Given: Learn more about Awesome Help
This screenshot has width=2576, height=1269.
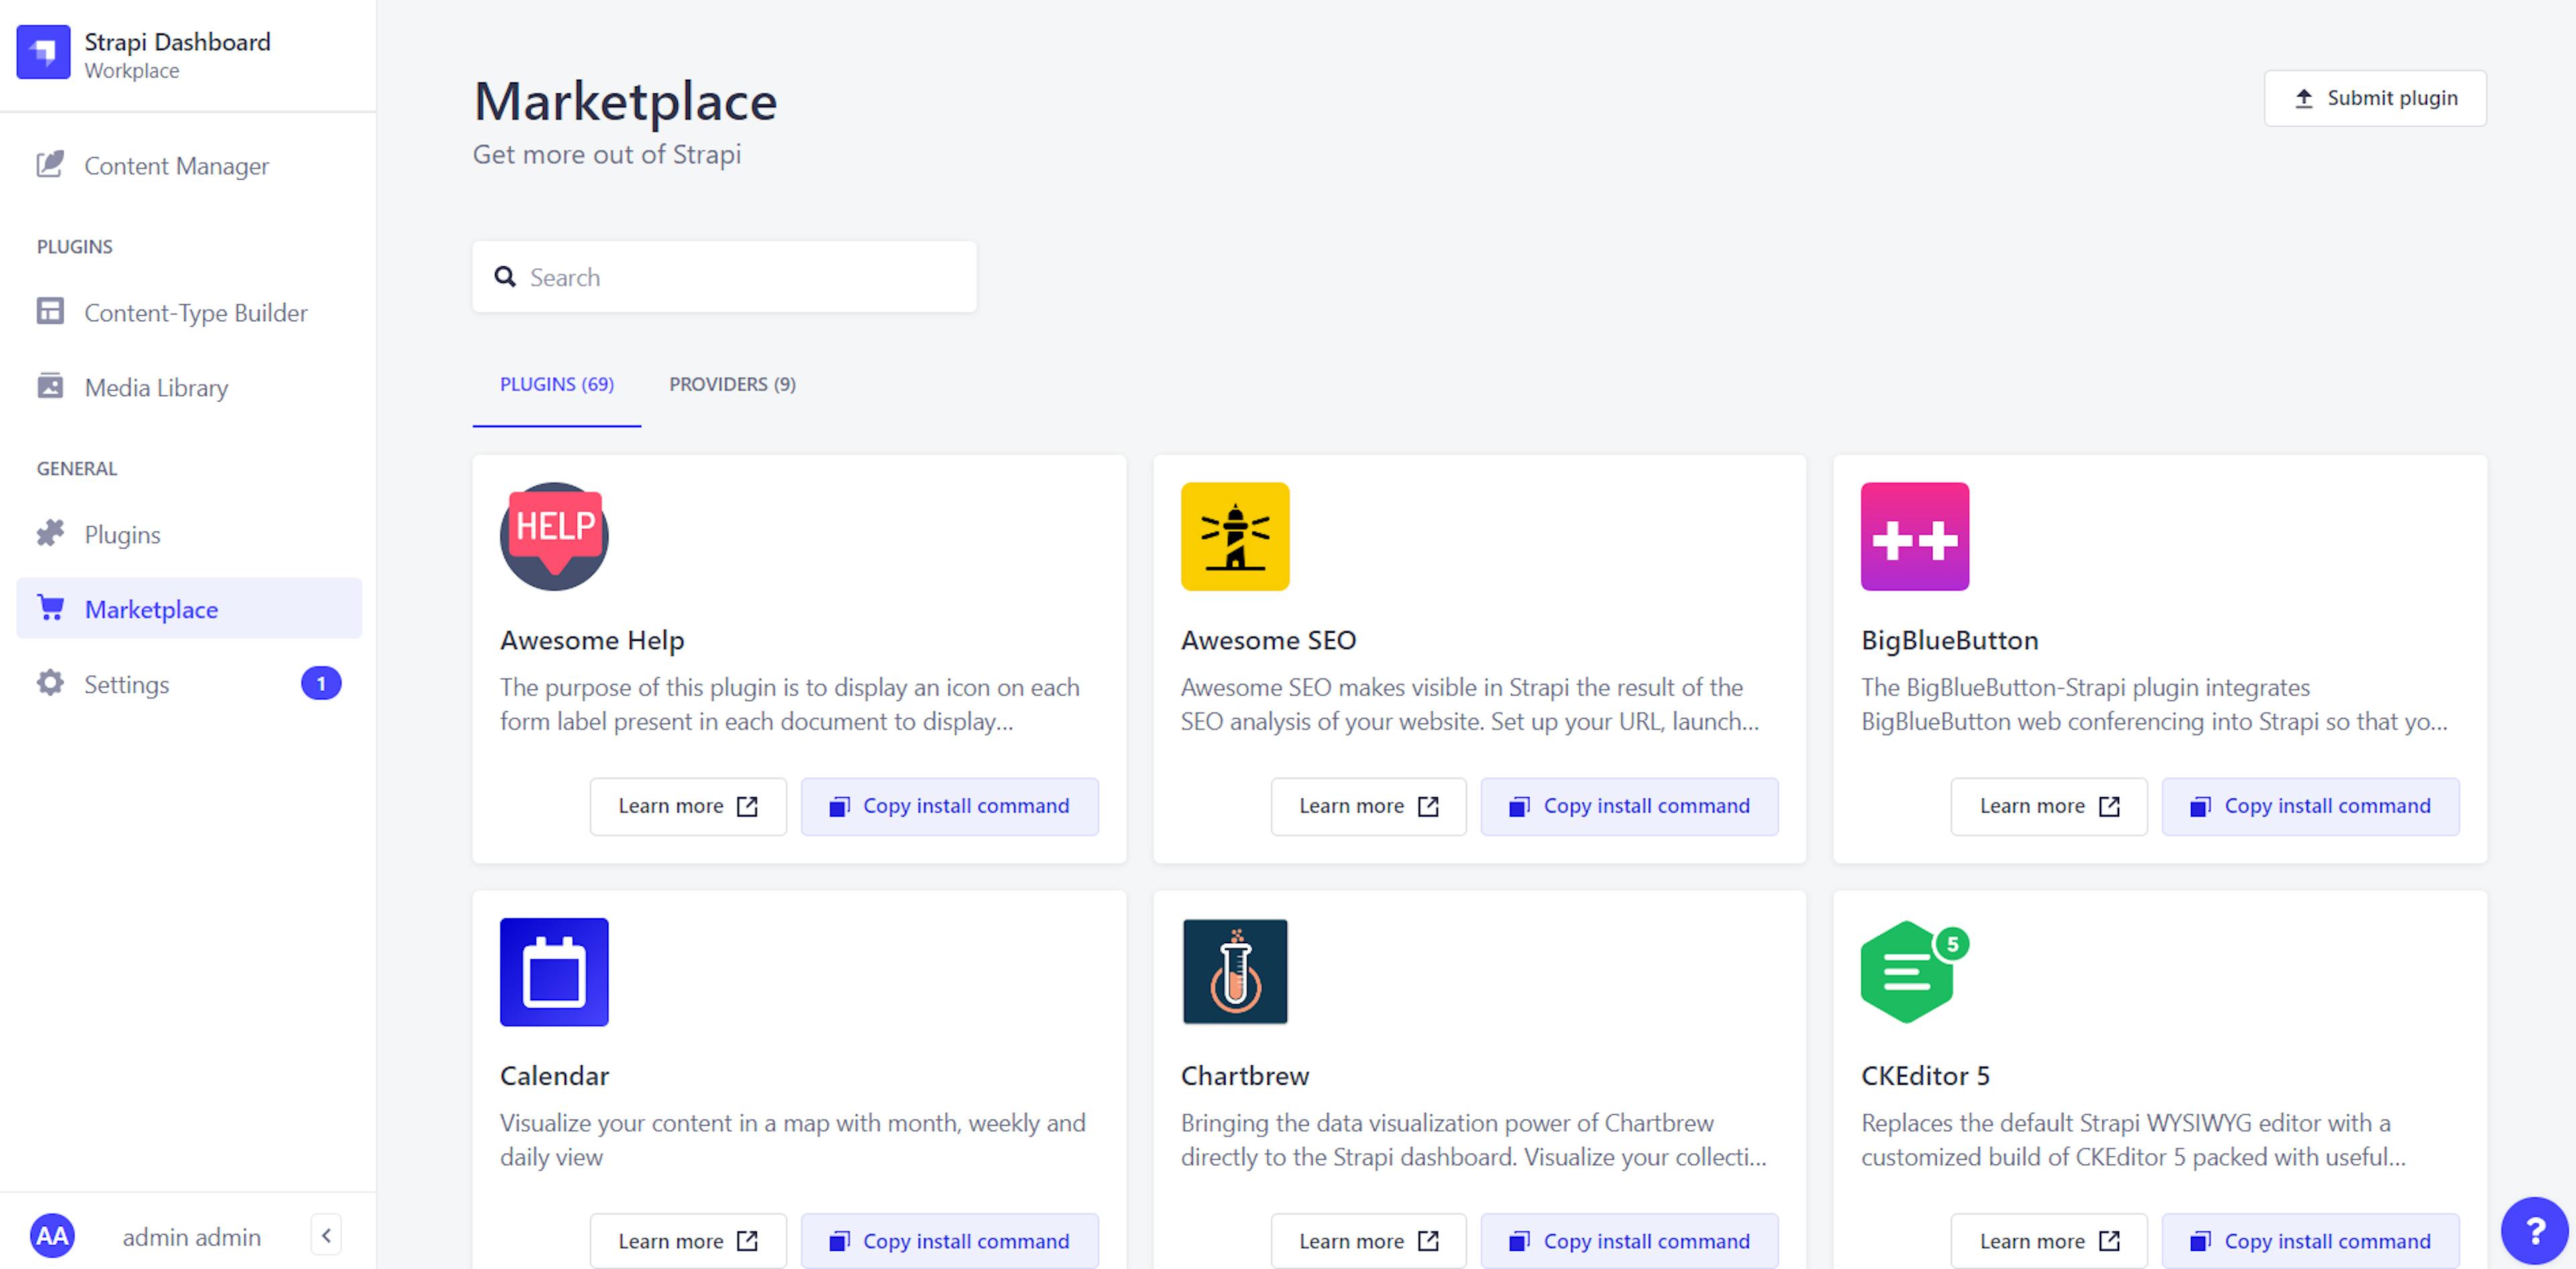Looking at the screenshot, I should [688, 806].
